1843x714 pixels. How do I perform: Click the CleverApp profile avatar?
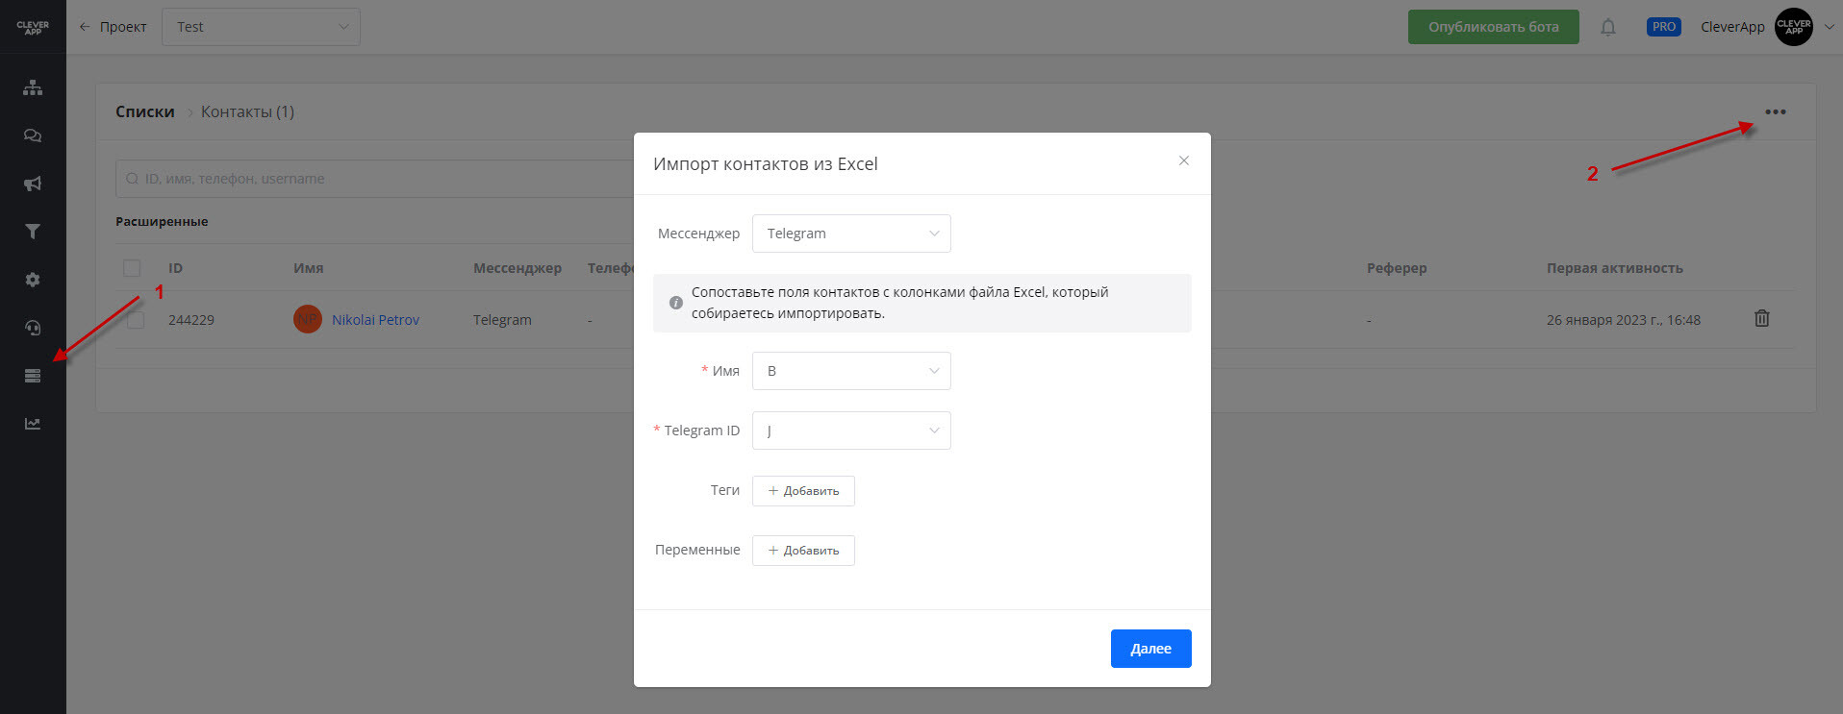tap(1794, 27)
